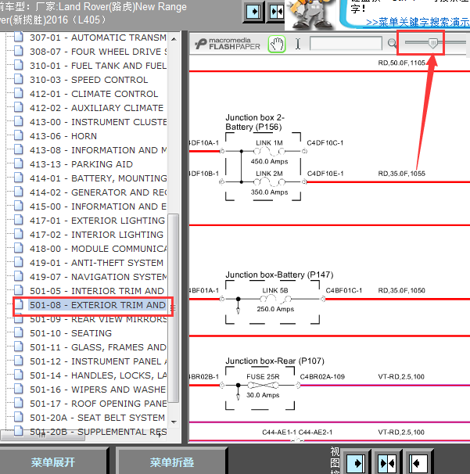
Task: Select the I-beam text selection tool
Action: pyautogui.click(x=297, y=44)
